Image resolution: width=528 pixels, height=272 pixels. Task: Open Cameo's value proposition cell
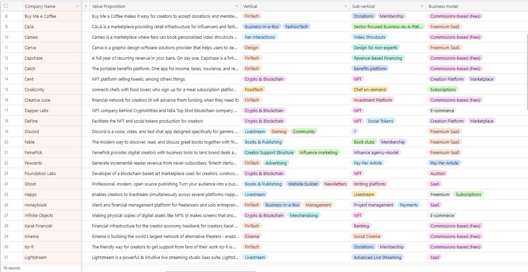point(165,37)
